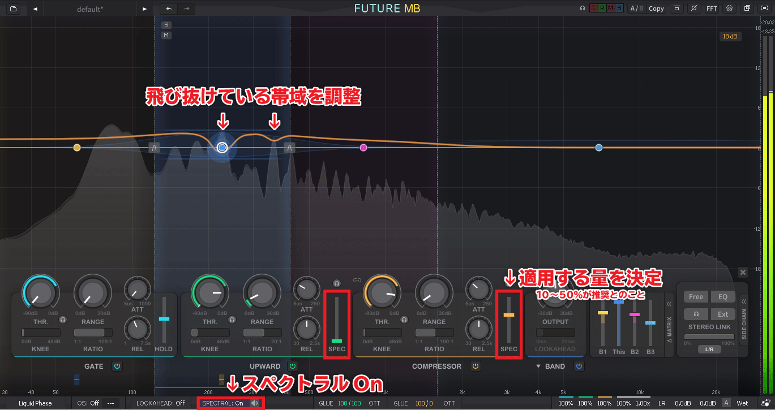Click the headphone icon above the upward SPEC slider
This screenshot has height=410, width=775.
pos(337,283)
